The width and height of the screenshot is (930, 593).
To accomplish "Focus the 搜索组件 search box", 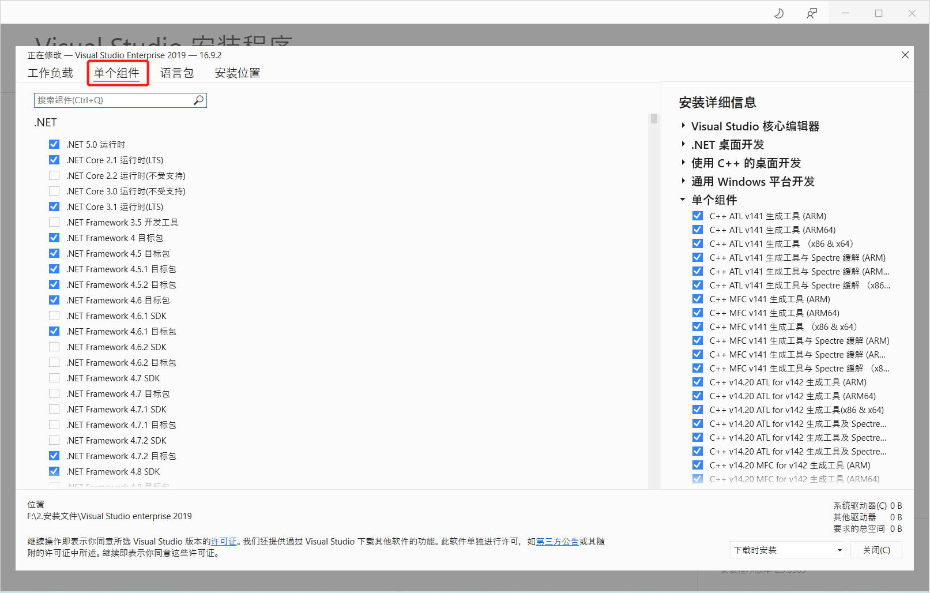I will tap(120, 100).
